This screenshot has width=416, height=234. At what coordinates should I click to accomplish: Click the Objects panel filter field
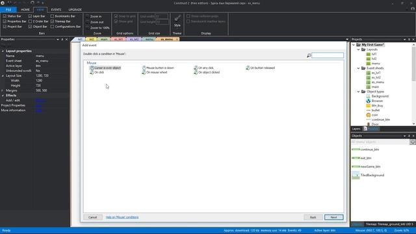tap(380, 142)
